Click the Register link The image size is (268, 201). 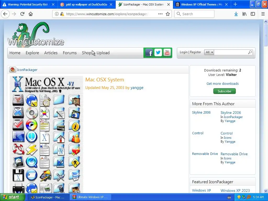point(196,52)
